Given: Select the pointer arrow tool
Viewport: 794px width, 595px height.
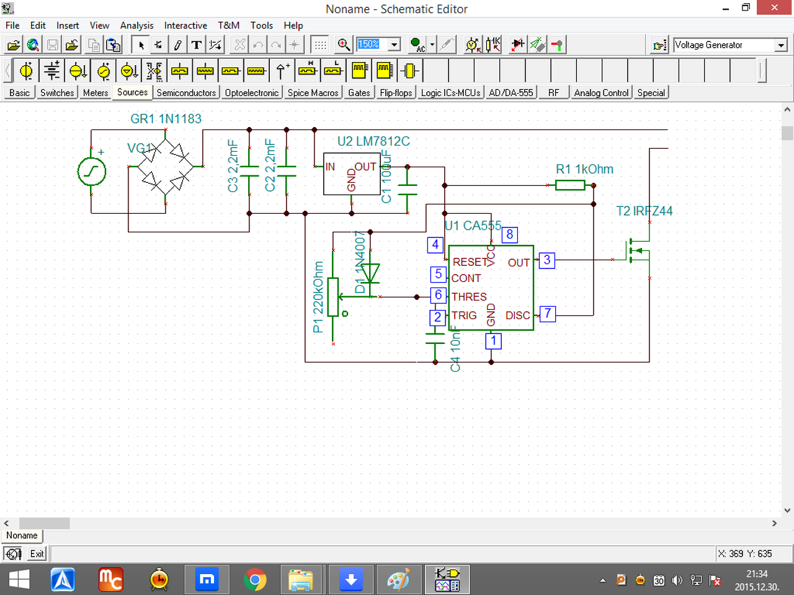Looking at the screenshot, I should 141,45.
